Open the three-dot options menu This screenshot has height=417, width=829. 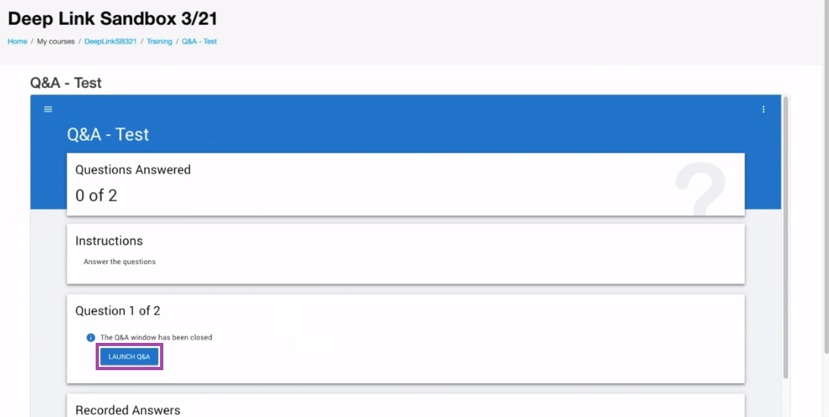click(763, 109)
